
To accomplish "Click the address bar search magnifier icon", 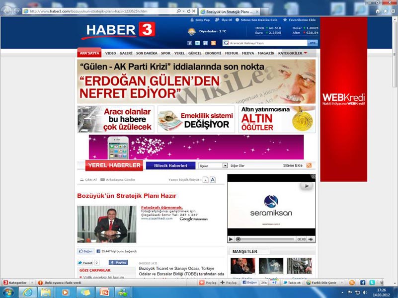I will [x=179, y=11].
